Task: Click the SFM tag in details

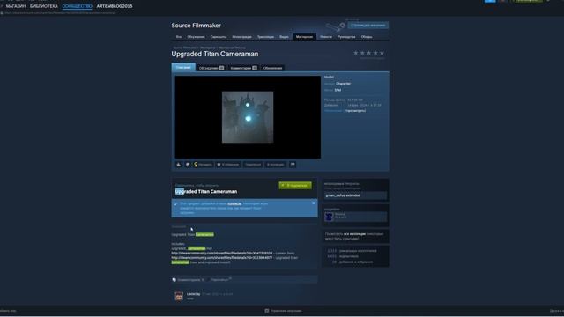Action: [338, 90]
